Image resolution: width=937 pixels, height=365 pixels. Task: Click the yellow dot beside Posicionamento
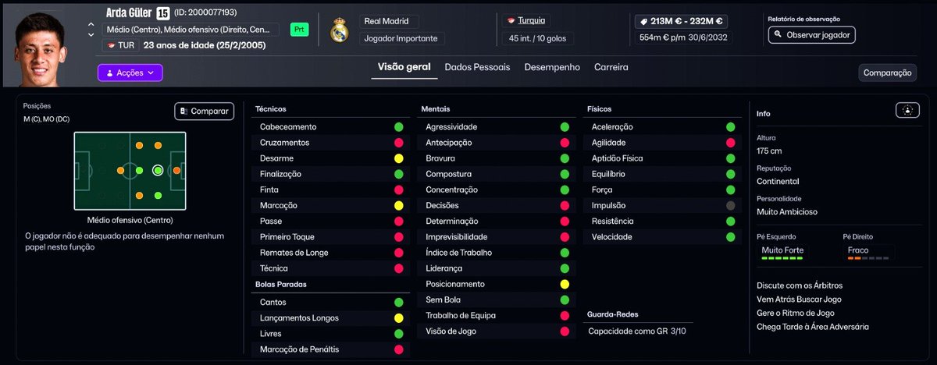coord(565,284)
